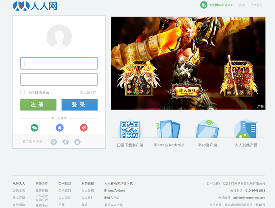This screenshot has width=275, height=208.
Task: Click the password input field below the account field
Action: coord(59,79)
